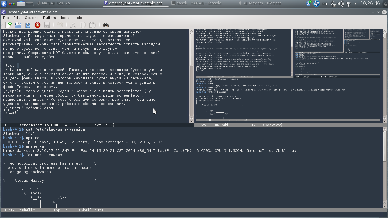Image resolution: width=388 pixels, height=218 pixels.
Task: Select emacs@darkstar.example.net taskbar entry
Action: click(133, 3)
